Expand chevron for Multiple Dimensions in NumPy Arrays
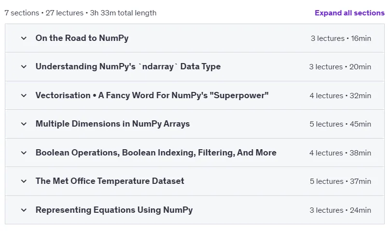Image resolution: width=390 pixels, height=232 pixels. [x=24, y=124]
